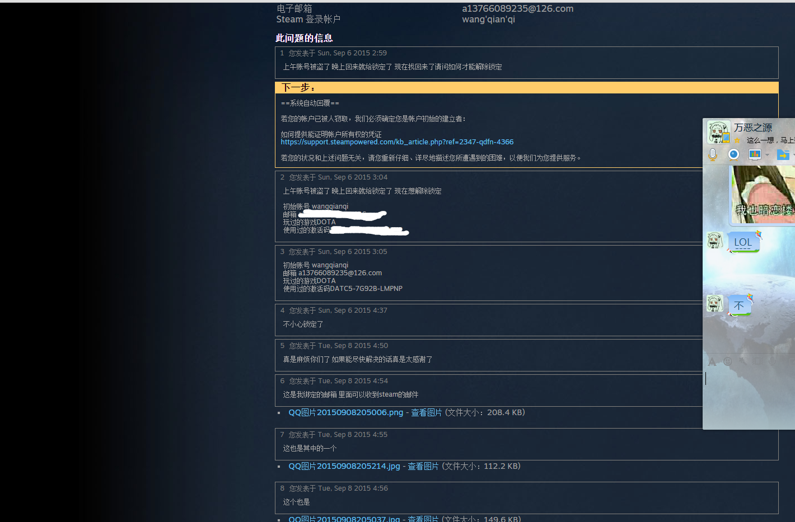This screenshot has height=522, width=795.
Task: Send a file using the blue folder icon
Action: point(783,155)
